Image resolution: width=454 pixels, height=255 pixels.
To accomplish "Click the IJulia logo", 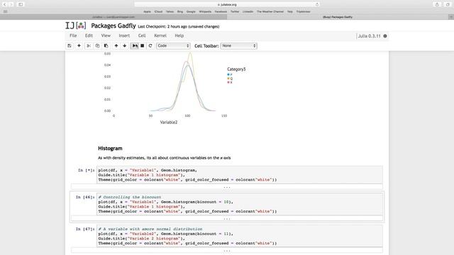I will click(x=76, y=25).
